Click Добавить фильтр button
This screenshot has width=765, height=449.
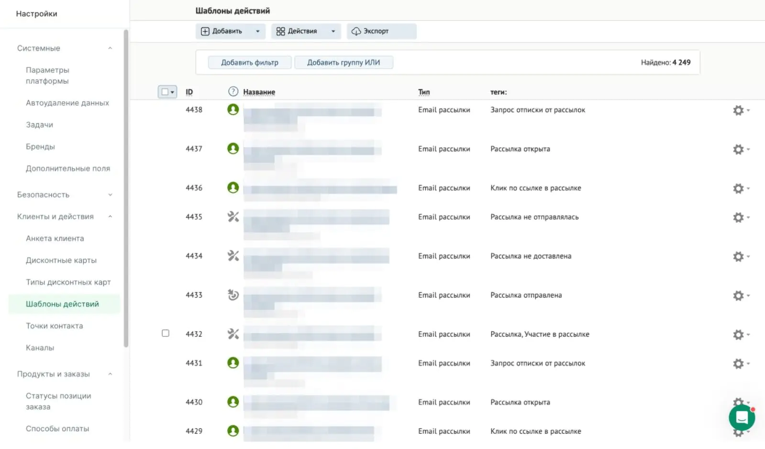pyautogui.click(x=250, y=63)
